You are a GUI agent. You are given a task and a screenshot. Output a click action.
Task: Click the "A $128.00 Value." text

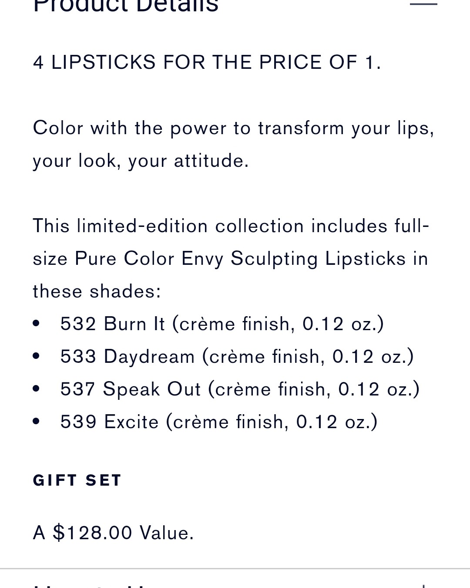click(113, 533)
